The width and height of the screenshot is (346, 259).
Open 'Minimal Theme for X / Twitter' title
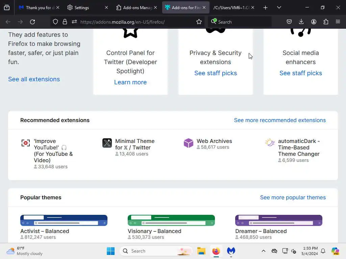coord(135,144)
